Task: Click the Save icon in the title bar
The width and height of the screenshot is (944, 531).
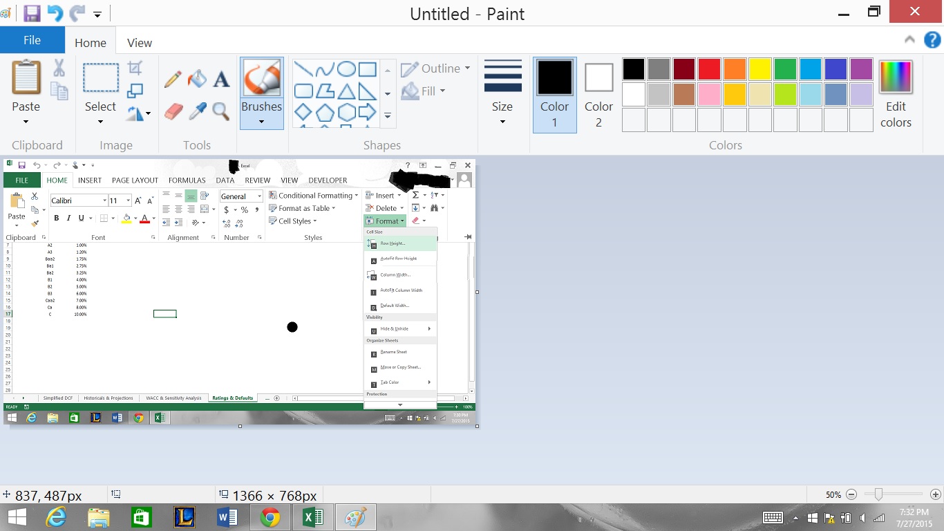Action: 32,13
